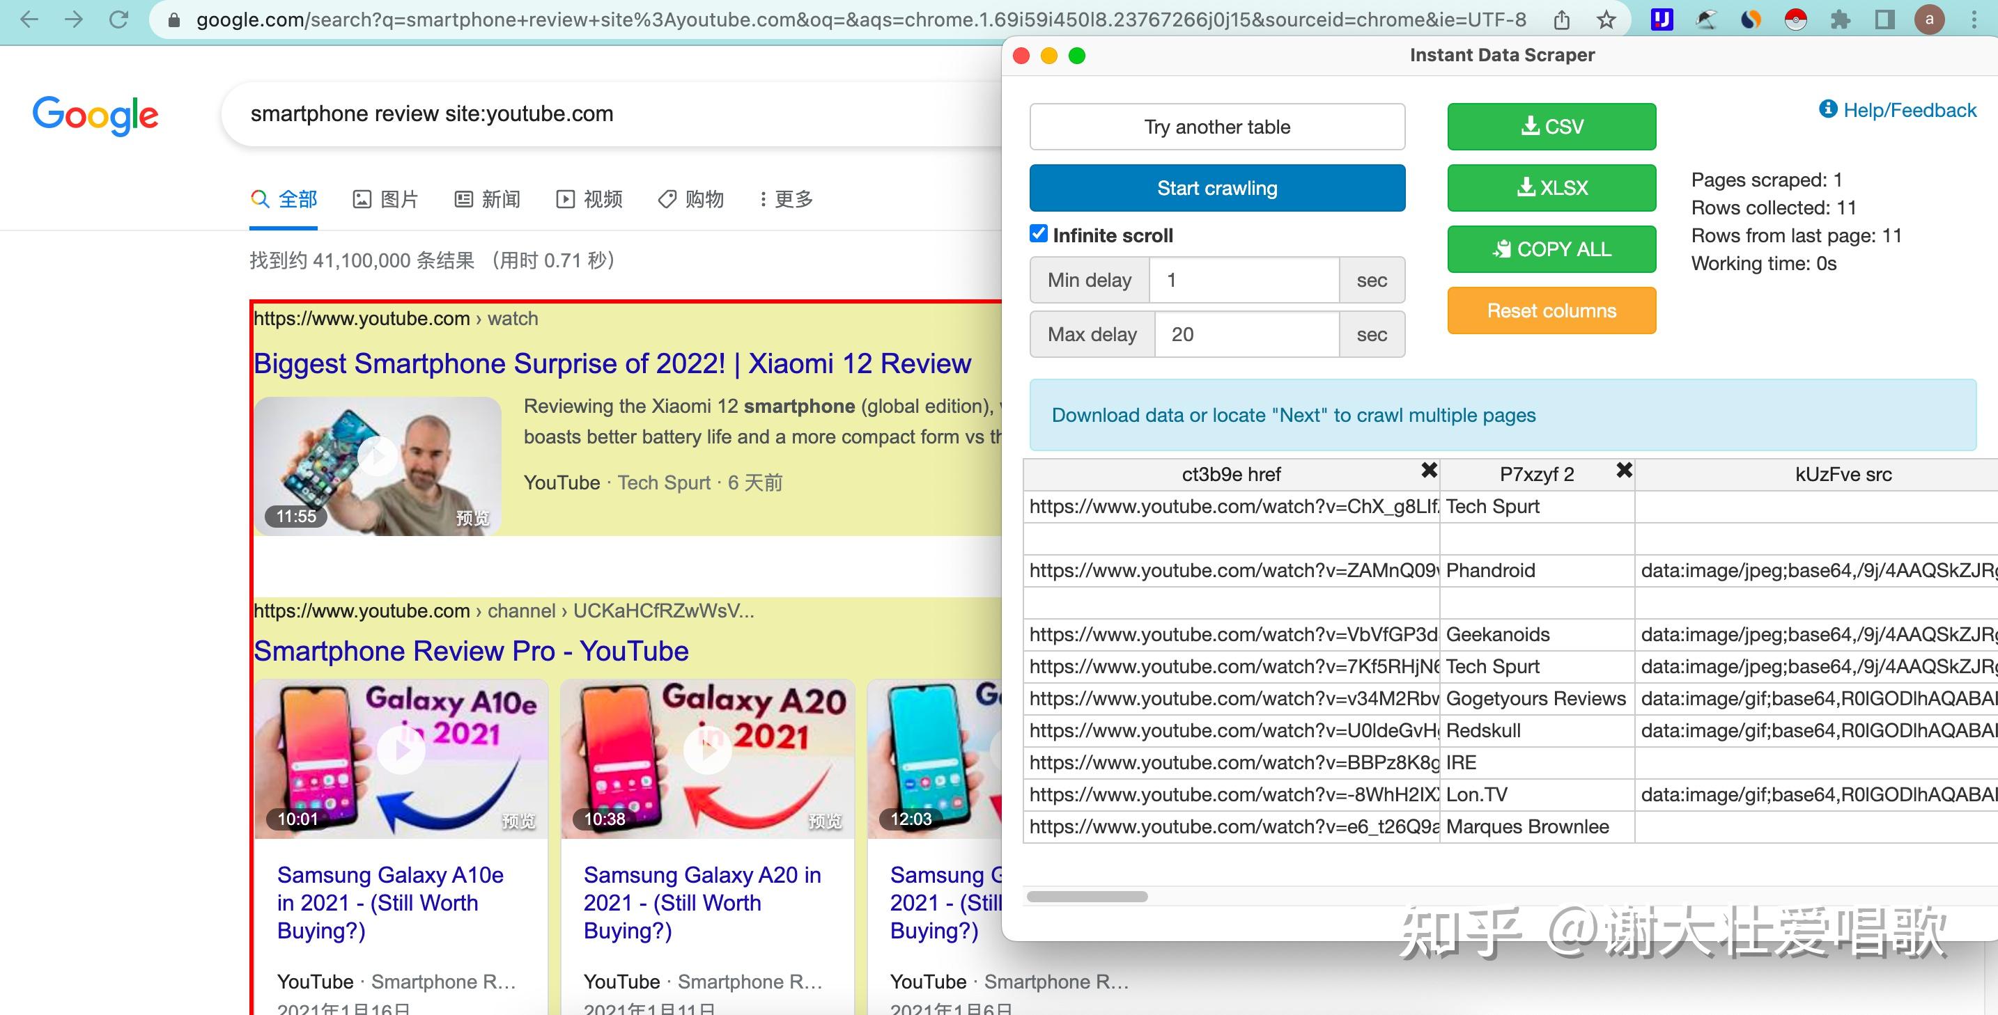Click the Pokeball extension icon

1795,20
